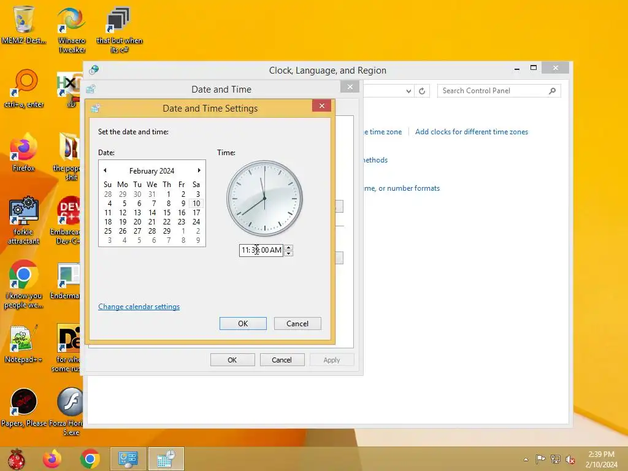The height and width of the screenshot is (471, 628).
Task: Launch Notepad++ from the desktop
Action: 23,343
